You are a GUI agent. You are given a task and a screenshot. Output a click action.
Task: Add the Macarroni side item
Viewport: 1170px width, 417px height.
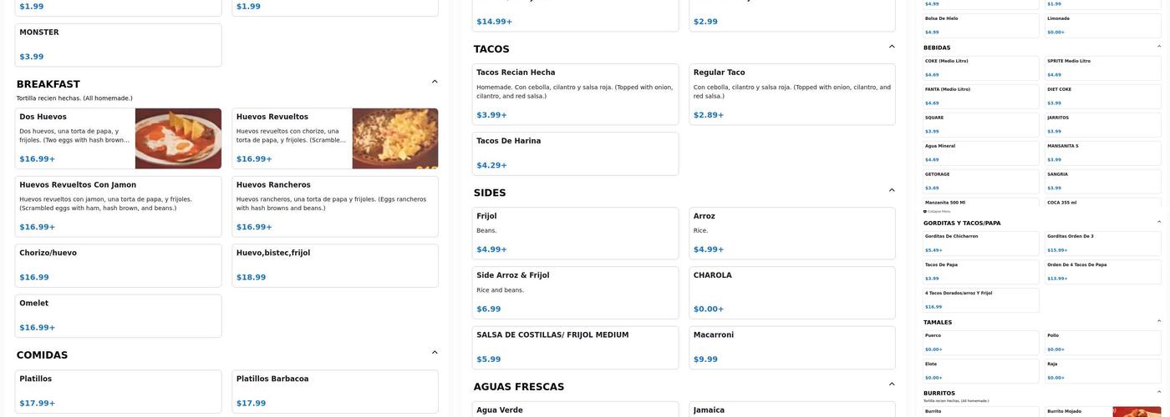(x=791, y=347)
